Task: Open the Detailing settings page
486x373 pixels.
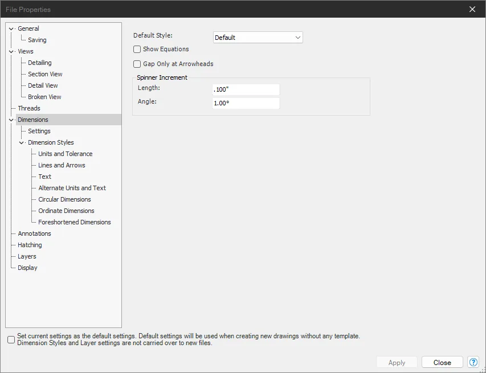Action: coord(40,63)
